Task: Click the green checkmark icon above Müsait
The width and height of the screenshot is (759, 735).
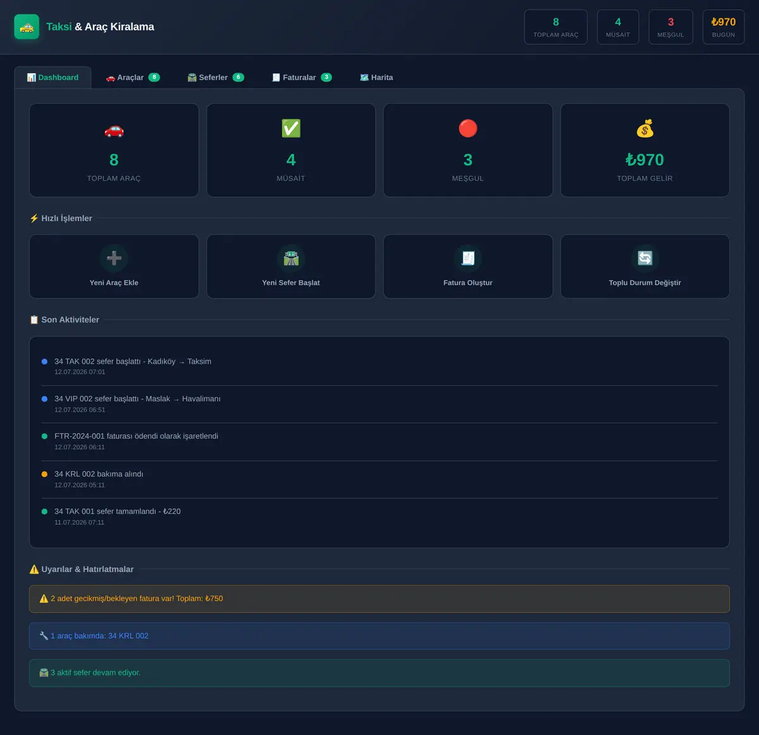Action: tap(291, 128)
